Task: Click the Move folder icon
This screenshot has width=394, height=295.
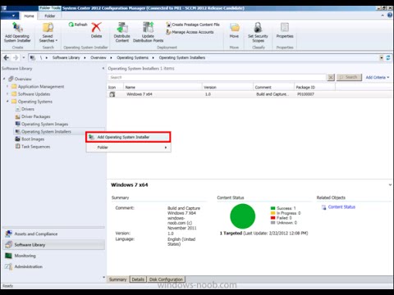Action: click(x=234, y=27)
